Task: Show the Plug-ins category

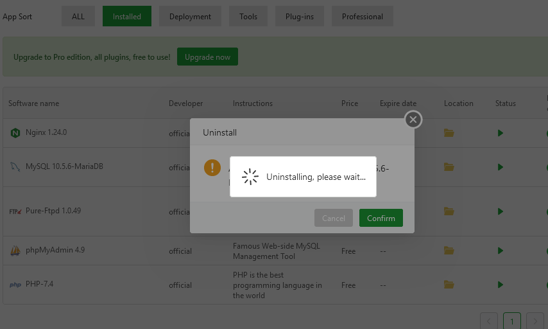Action: coord(300,17)
